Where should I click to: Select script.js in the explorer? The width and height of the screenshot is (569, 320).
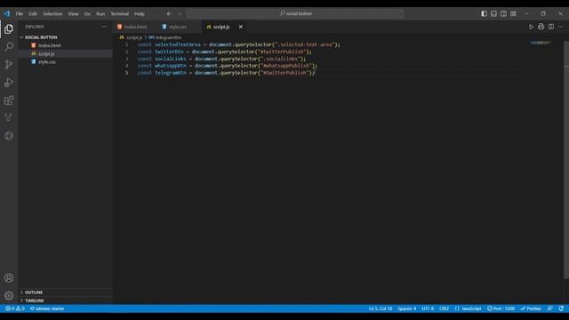pos(46,53)
